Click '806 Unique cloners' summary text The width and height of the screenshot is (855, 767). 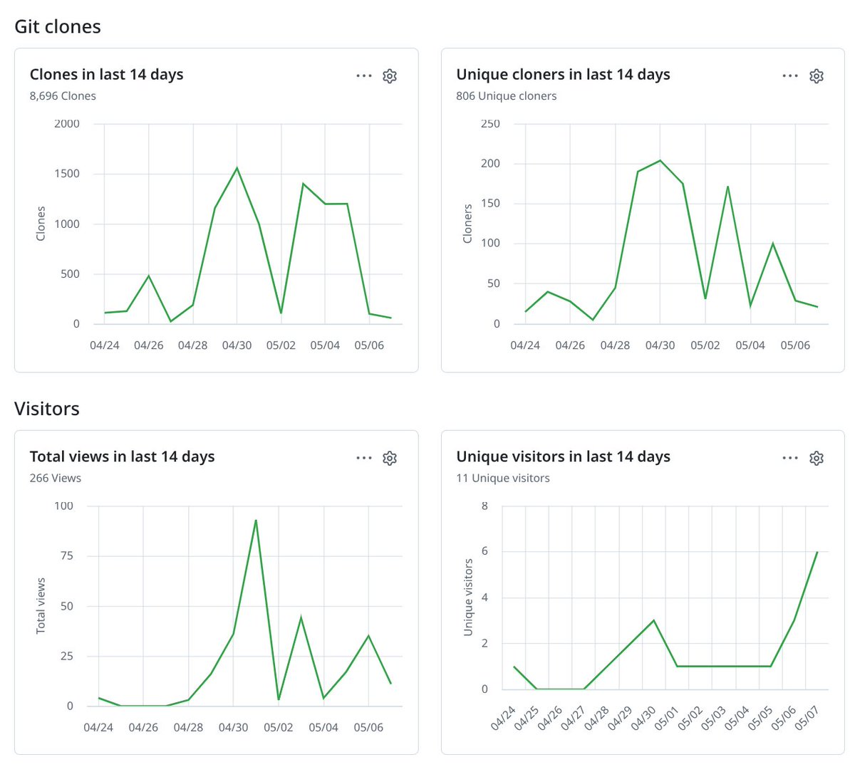click(x=507, y=96)
